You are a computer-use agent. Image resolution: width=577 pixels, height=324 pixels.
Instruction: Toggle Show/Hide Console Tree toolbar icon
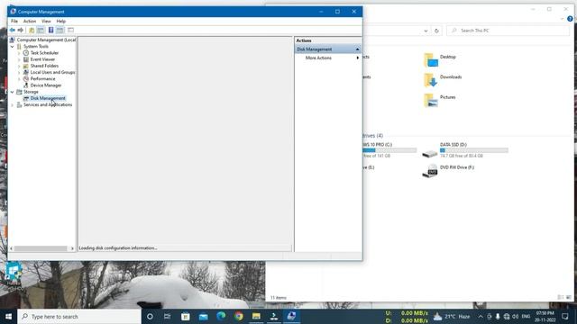pos(41,30)
